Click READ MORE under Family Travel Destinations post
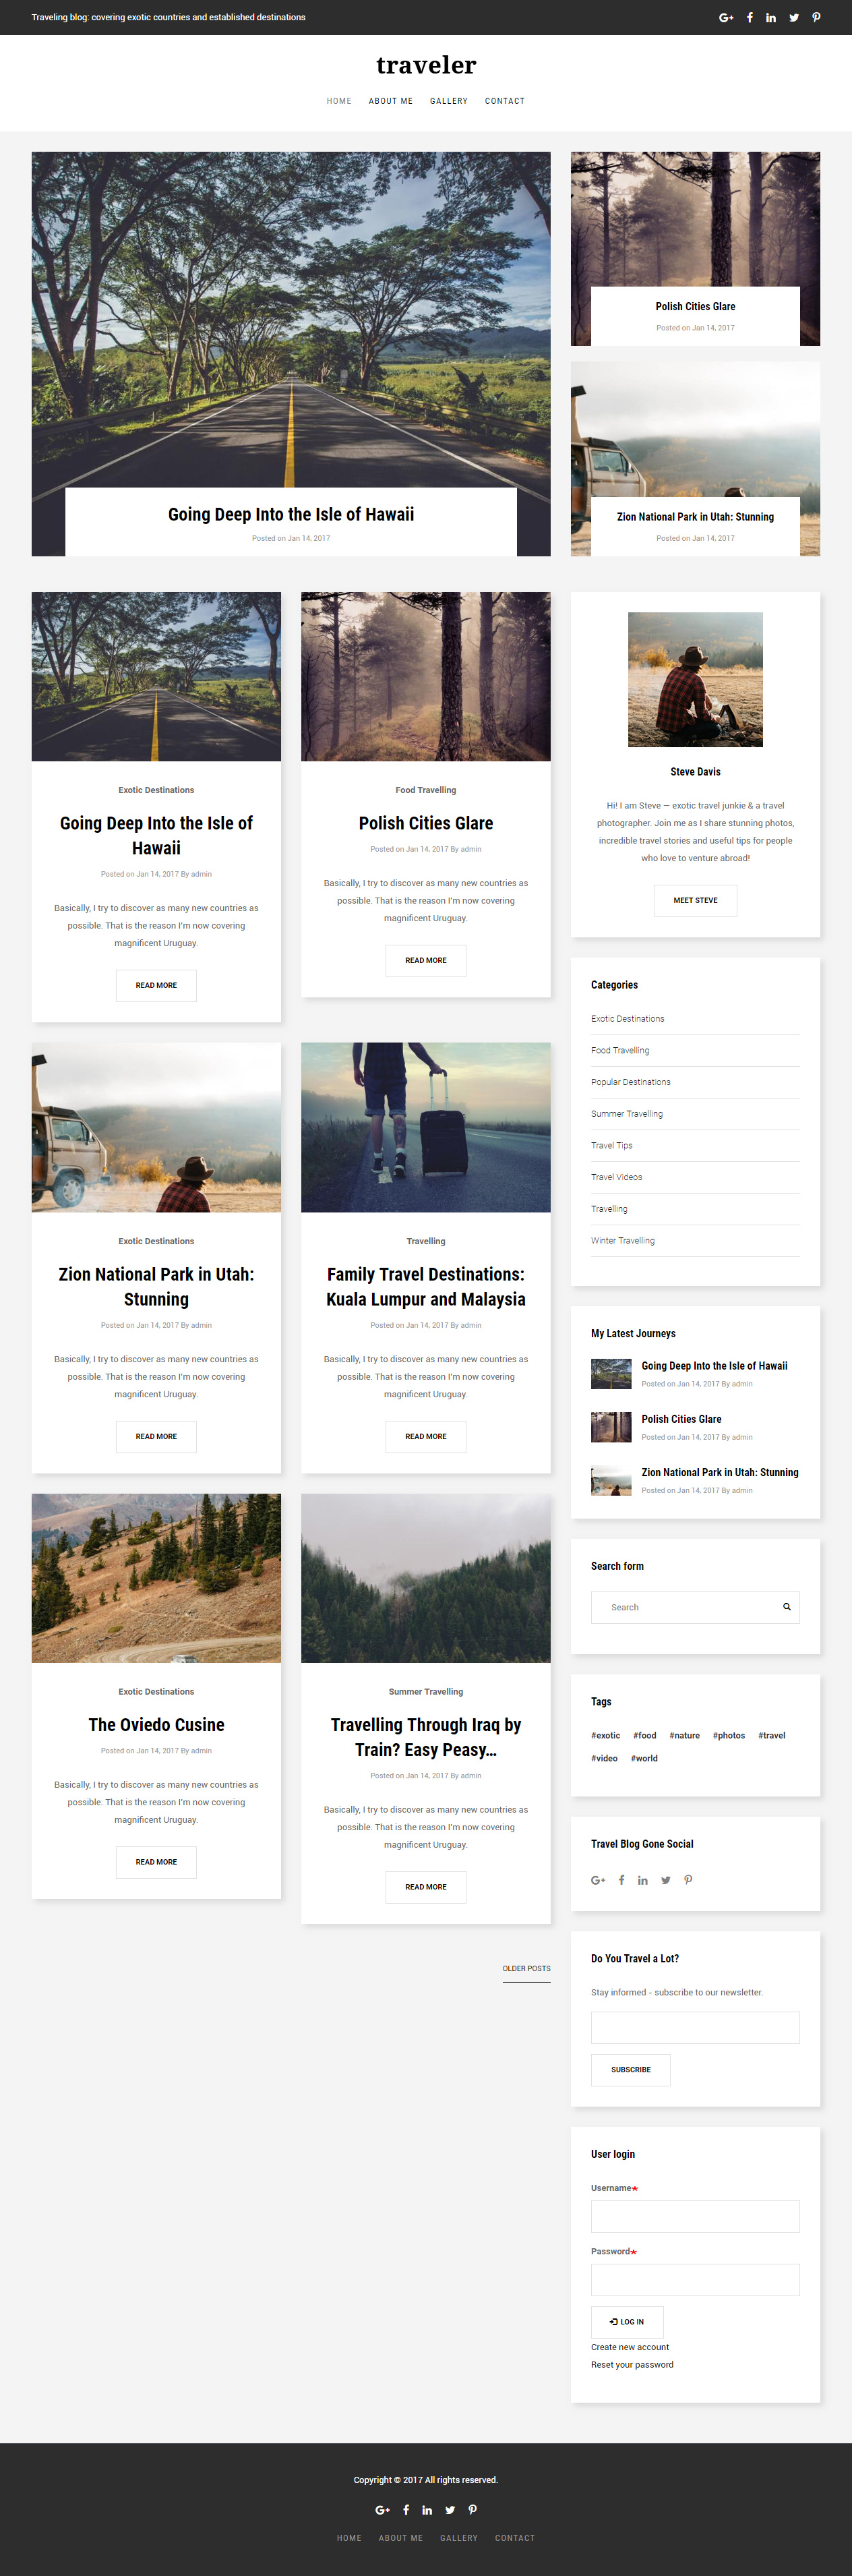The width and height of the screenshot is (852, 2576). pyautogui.click(x=426, y=1436)
